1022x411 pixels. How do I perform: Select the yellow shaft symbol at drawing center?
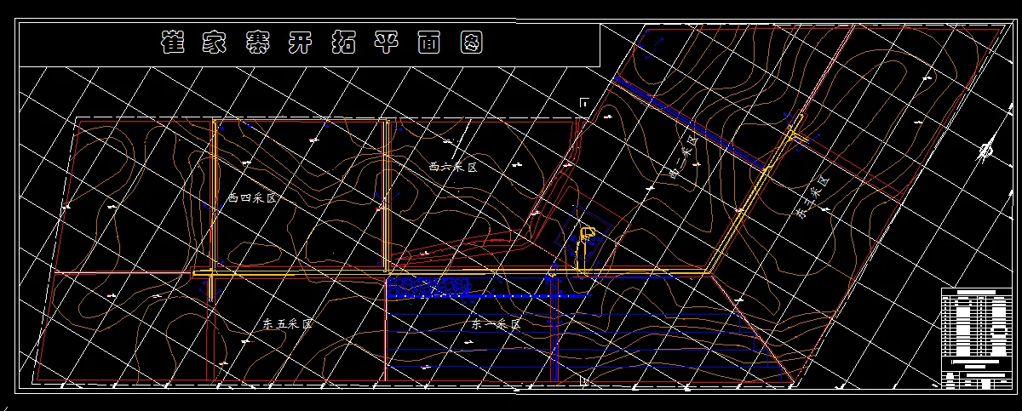pos(586,233)
